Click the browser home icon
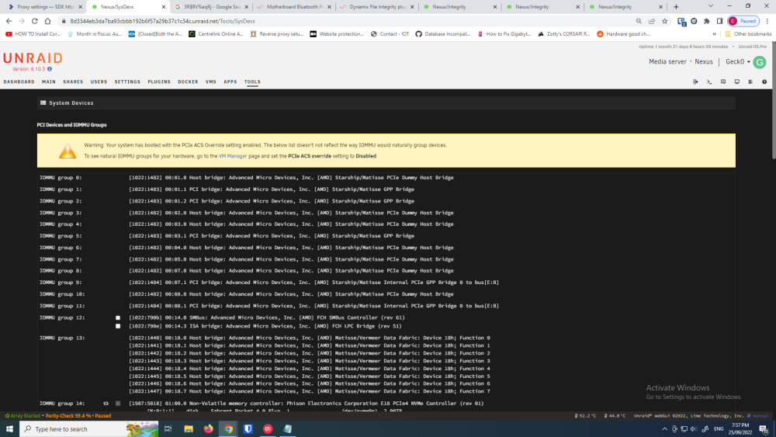The height and width of the screenshot is (437, 776). [x=47, y=21]
